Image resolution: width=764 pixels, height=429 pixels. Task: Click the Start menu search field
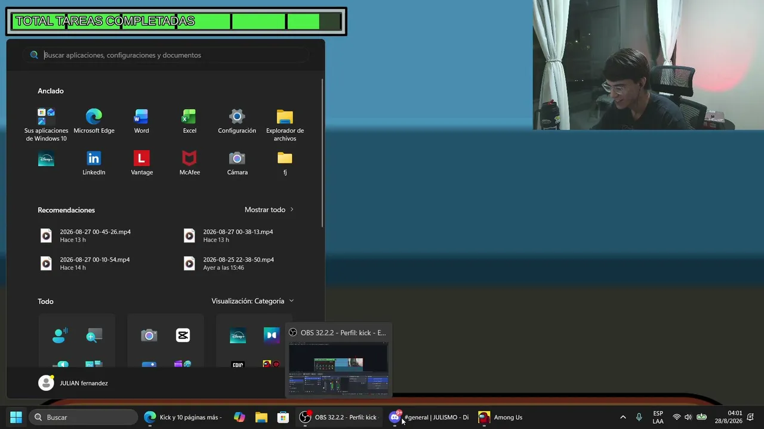(x=166, y=55)
